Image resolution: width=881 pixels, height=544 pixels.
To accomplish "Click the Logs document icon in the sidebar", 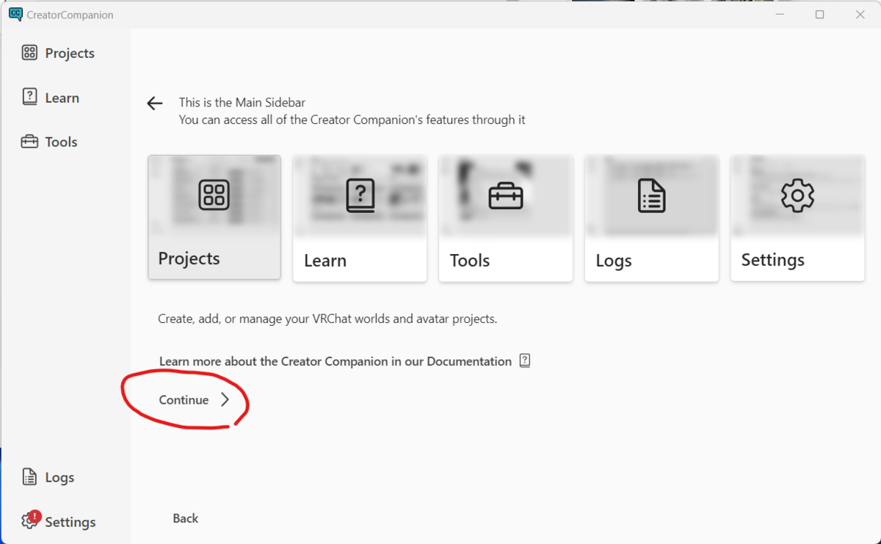I will (x=29, y=477).
